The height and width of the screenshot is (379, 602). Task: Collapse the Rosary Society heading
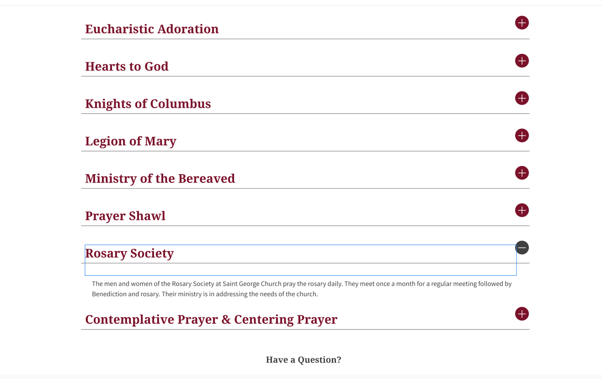pyautogui.click(x=129, y=253)
